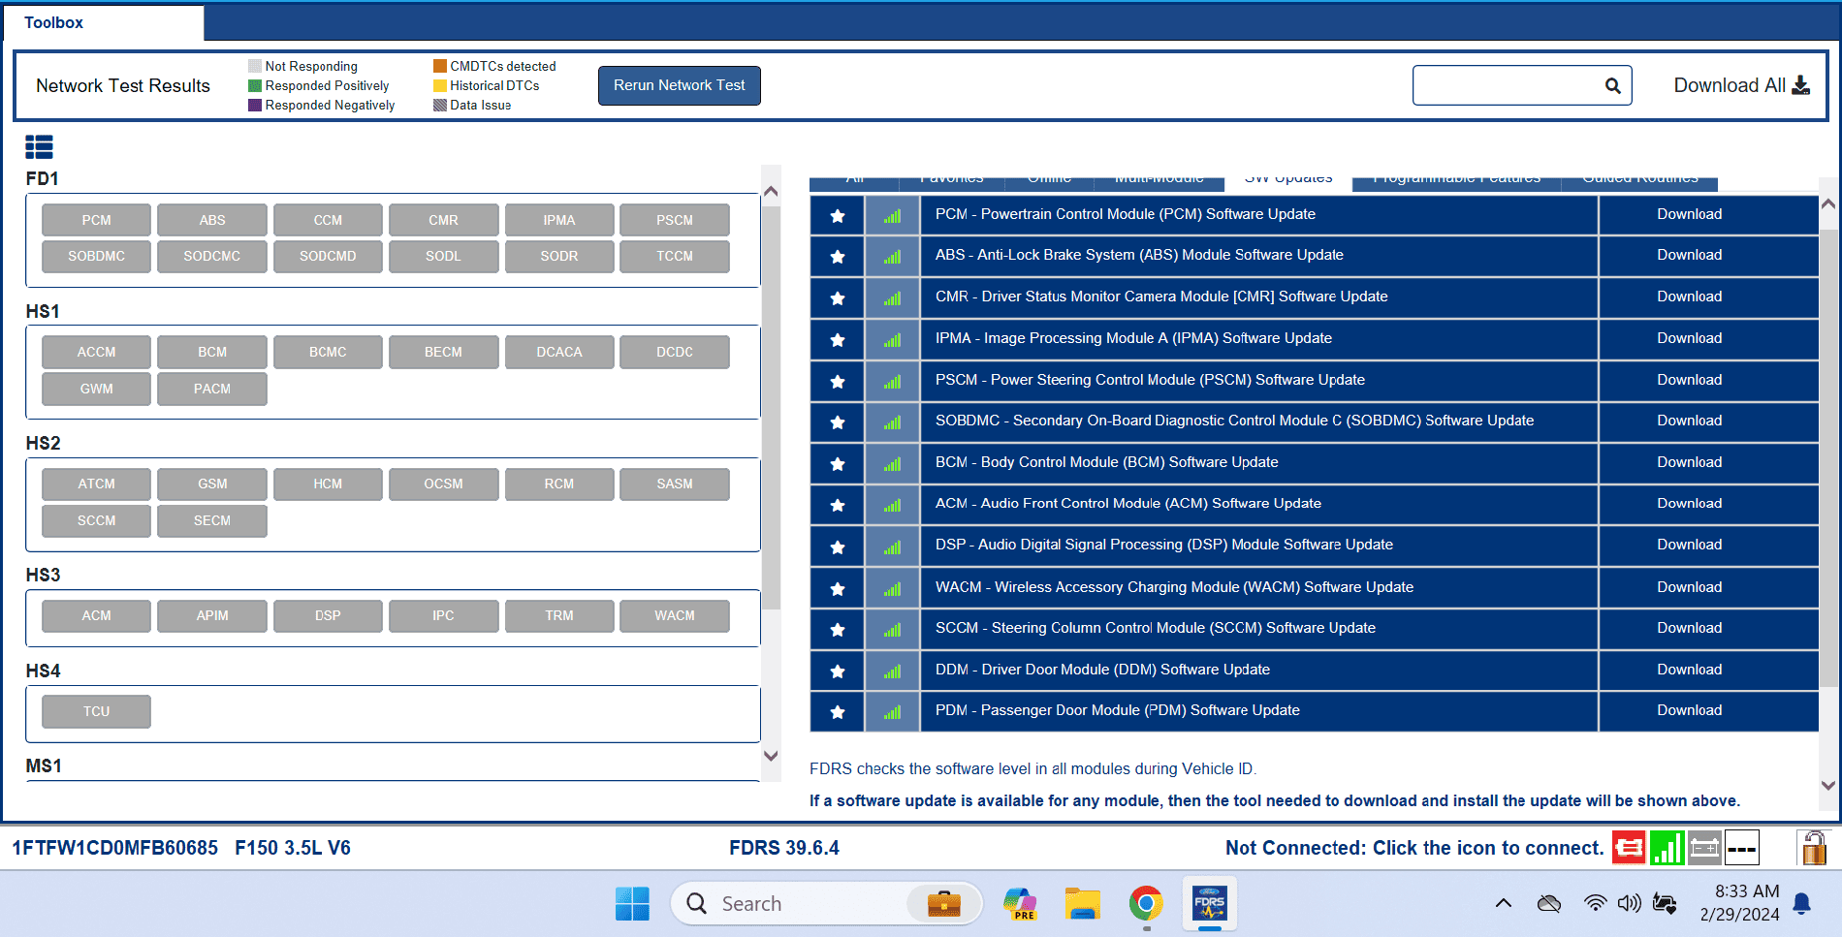The image size is (1842, 937).
Task: Click the signal strength icon beside the ABS update
Action: pos(892,256)
